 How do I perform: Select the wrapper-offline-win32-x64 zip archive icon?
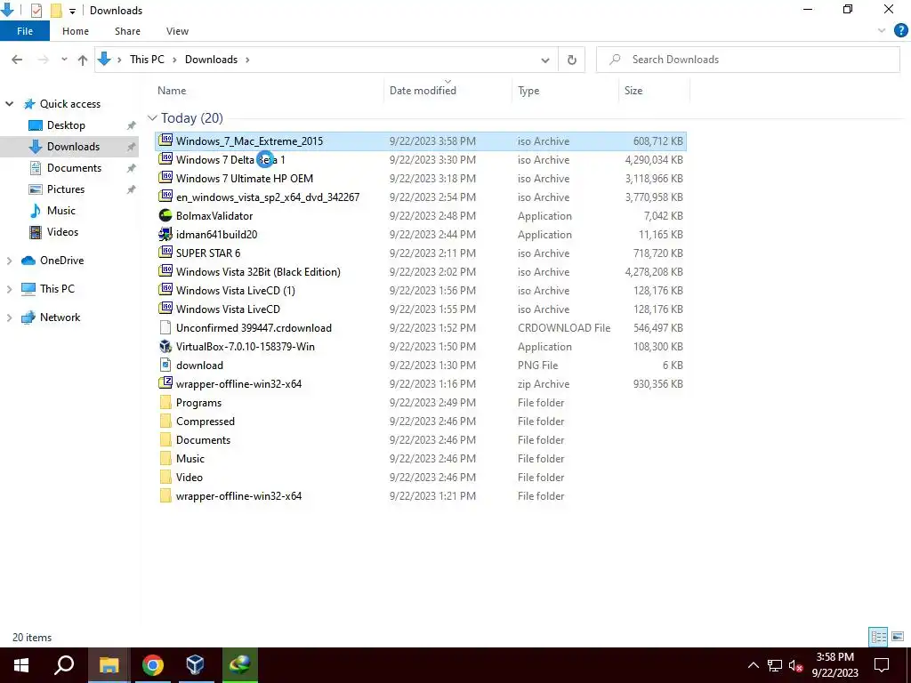165,382
